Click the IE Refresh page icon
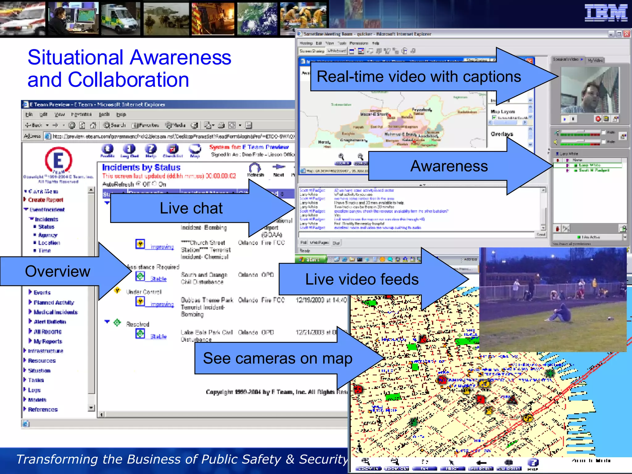The image size is (632, 474). point(82,125)
